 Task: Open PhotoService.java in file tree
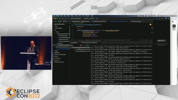pos(63,39)
